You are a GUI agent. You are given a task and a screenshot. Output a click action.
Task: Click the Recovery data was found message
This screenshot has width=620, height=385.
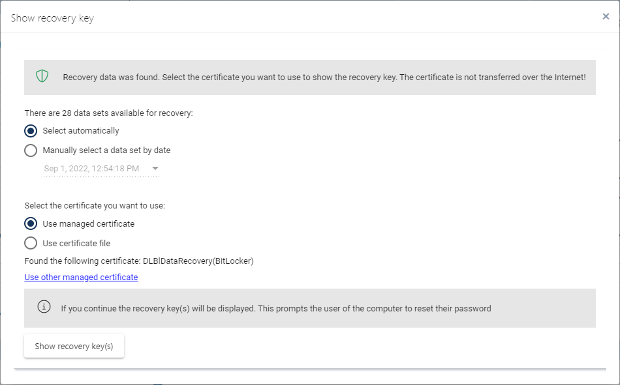coord(324,78)
